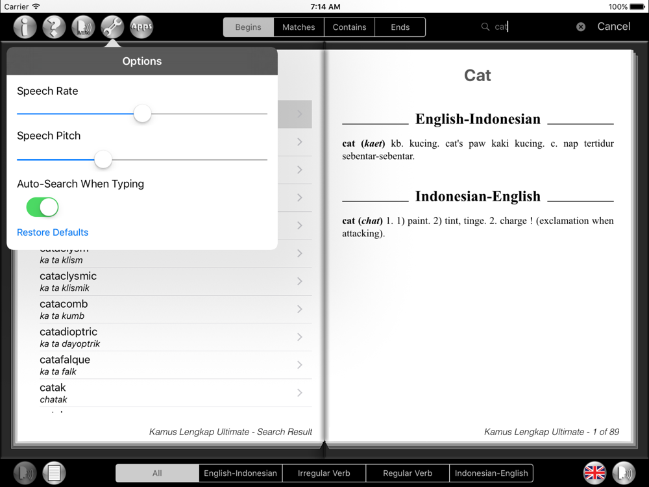649x487 pixels.
Task: Adjust the Speech Rate slider
Action: pyautogui.click(x=142, y=114)
